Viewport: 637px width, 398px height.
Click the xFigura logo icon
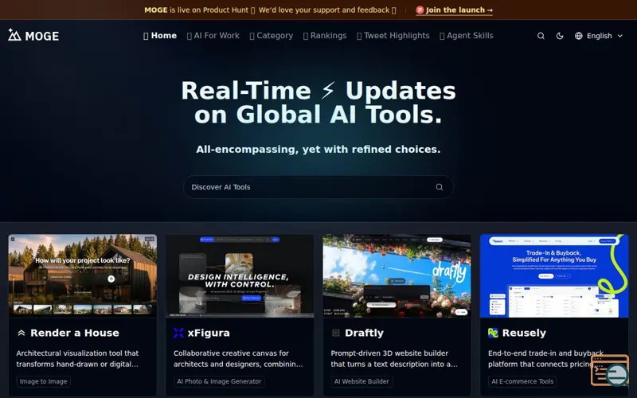[178, 333]
